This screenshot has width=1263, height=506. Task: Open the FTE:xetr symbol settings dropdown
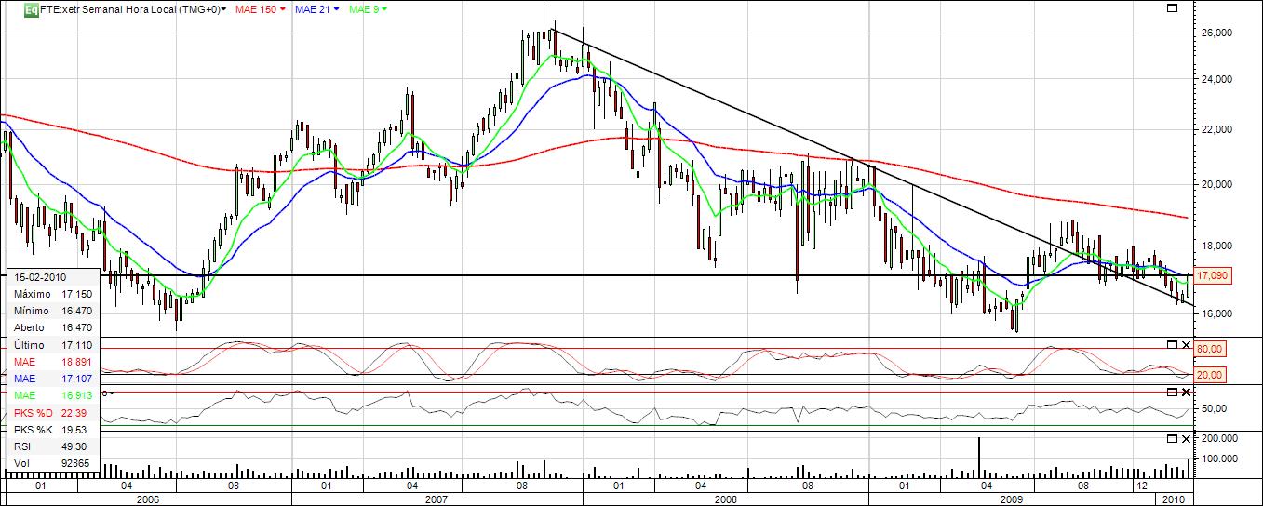(x=223, y=10)
